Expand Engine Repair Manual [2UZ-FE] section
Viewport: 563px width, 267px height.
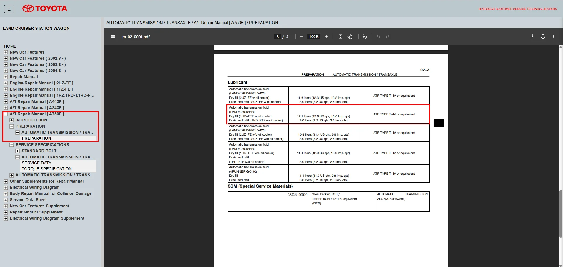coord(6,83)
